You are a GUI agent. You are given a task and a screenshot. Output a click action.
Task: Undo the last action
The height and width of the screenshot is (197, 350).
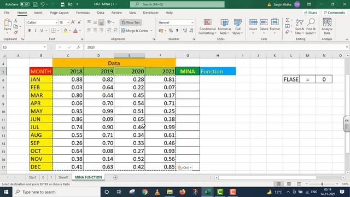coord(43,4)
